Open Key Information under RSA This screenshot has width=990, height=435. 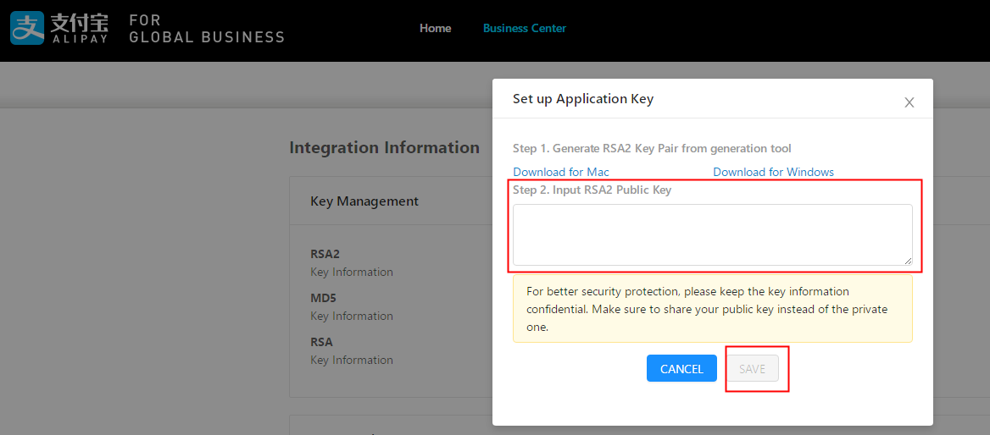point(352,360)
